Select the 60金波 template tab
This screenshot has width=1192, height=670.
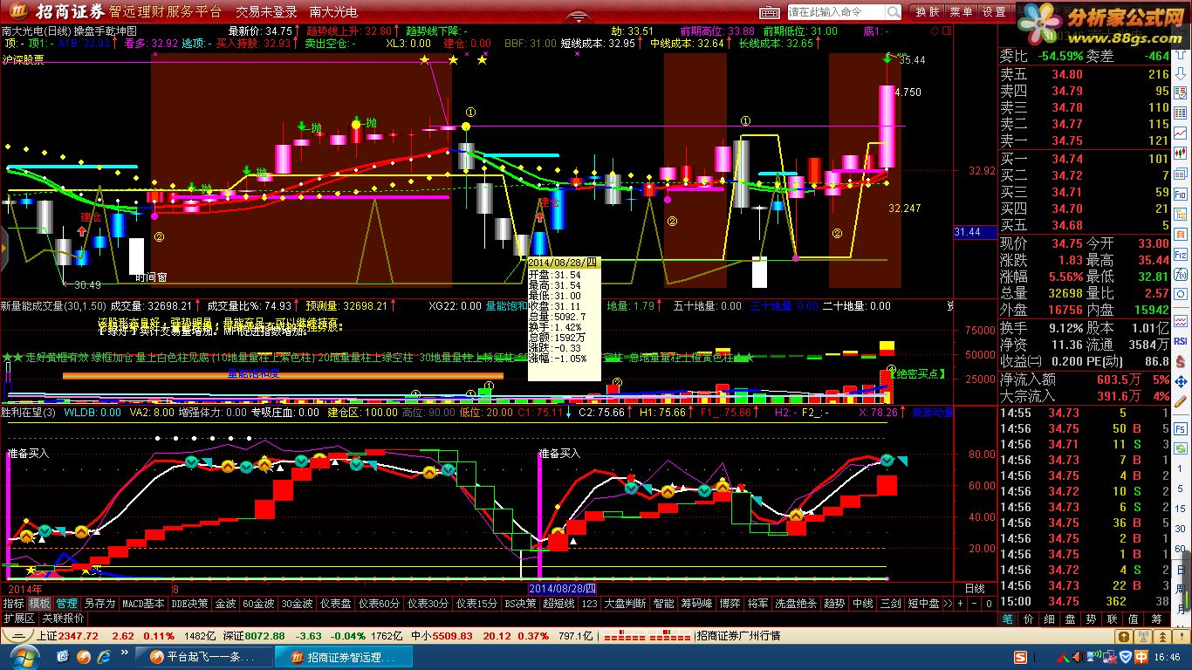click(x=258, y=604)
